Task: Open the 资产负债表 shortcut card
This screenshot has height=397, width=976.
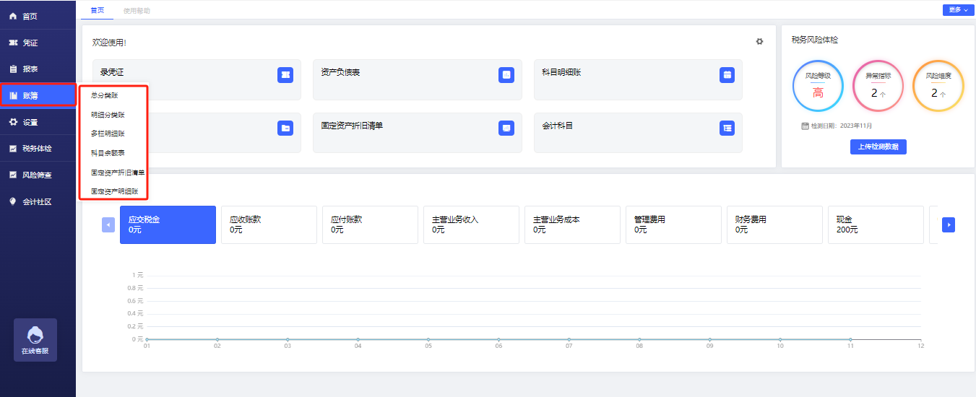Action: [418, 79]
